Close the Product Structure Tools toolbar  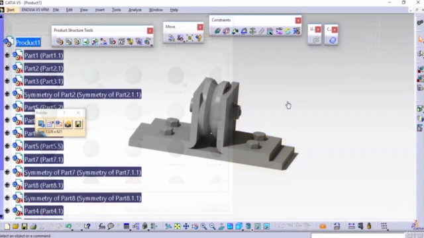(x=150, y=30)
